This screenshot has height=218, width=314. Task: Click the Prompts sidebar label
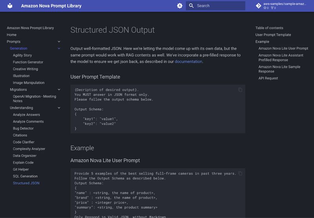[14, 42]
